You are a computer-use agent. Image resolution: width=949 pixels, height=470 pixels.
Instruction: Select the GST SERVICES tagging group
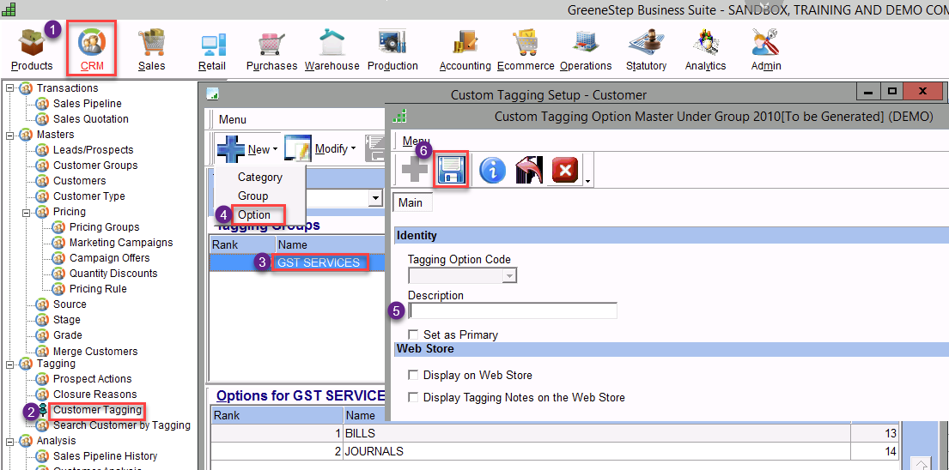click(x=319, y=262)
